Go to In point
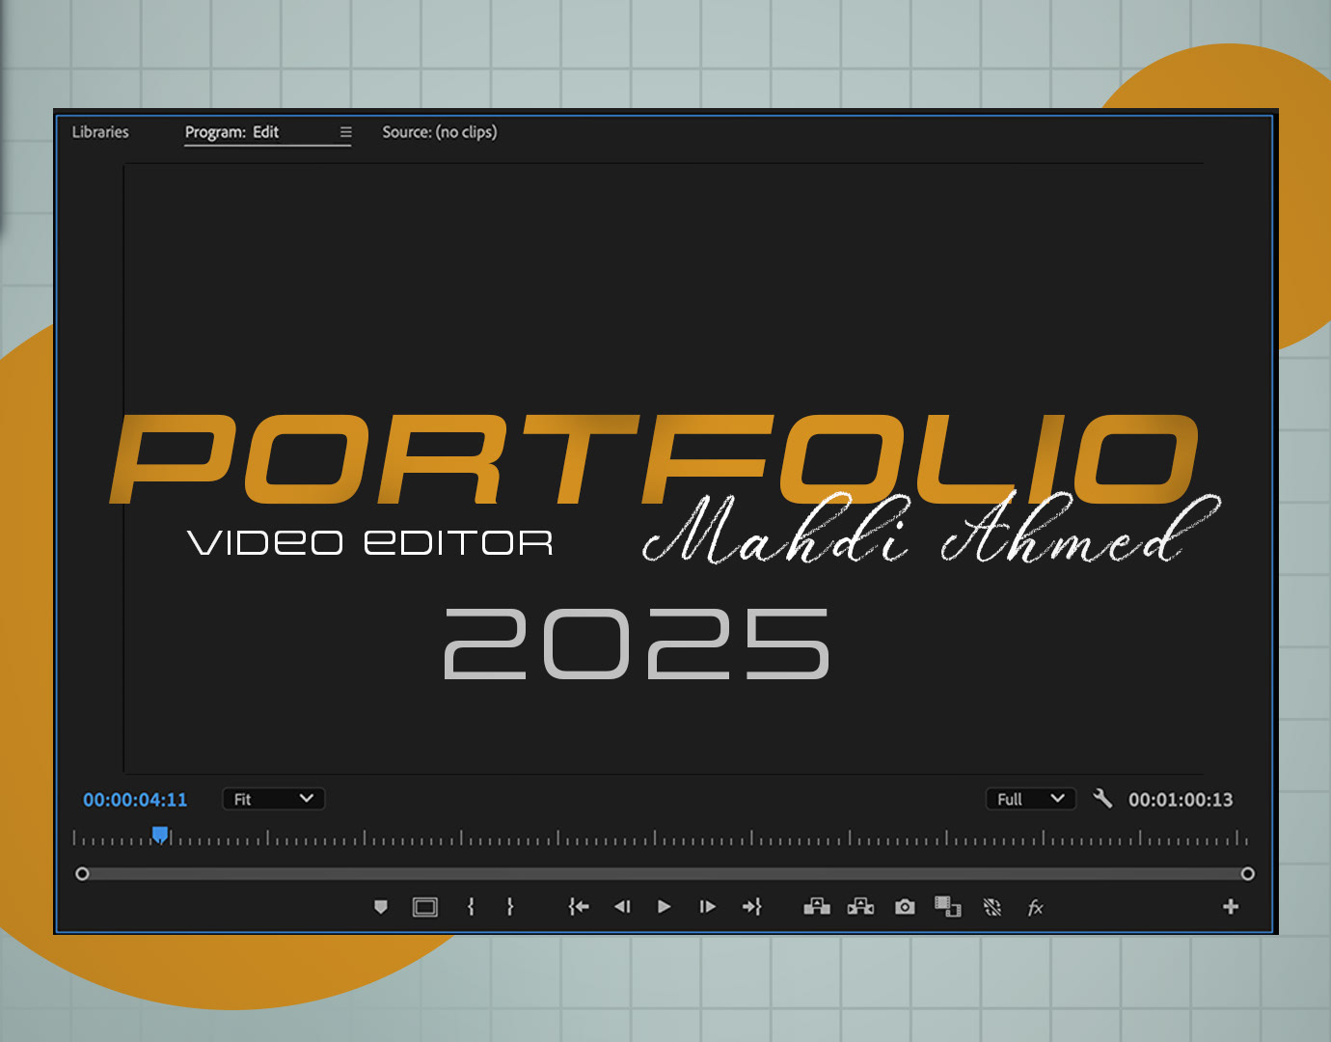 tap(579, 907)
